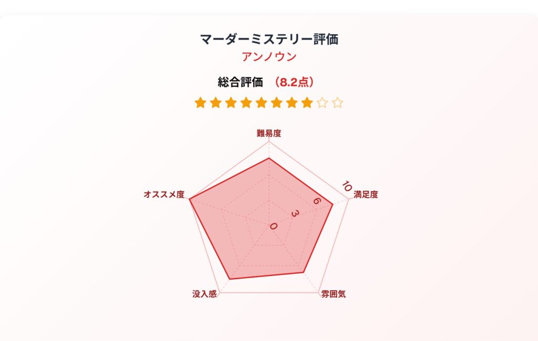538x341 pixels.
Task: Select the second rating star
Action: (x=215, y=102)
